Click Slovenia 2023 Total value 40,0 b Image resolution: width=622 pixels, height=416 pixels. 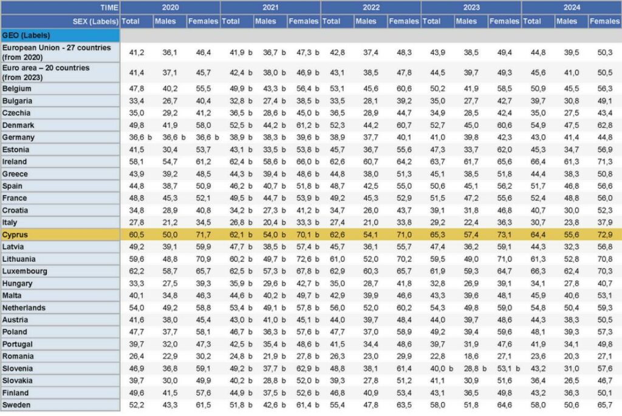pyautogui.click(x=442, y=369)
